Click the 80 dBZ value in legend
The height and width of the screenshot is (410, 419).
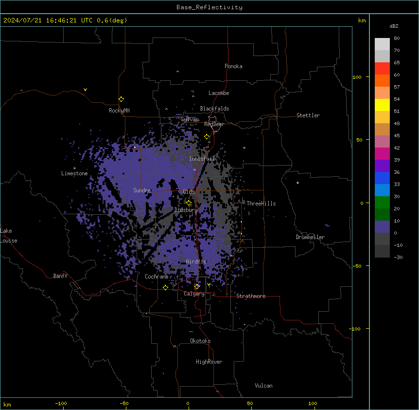pyautogui.click(x=397, y=38)
